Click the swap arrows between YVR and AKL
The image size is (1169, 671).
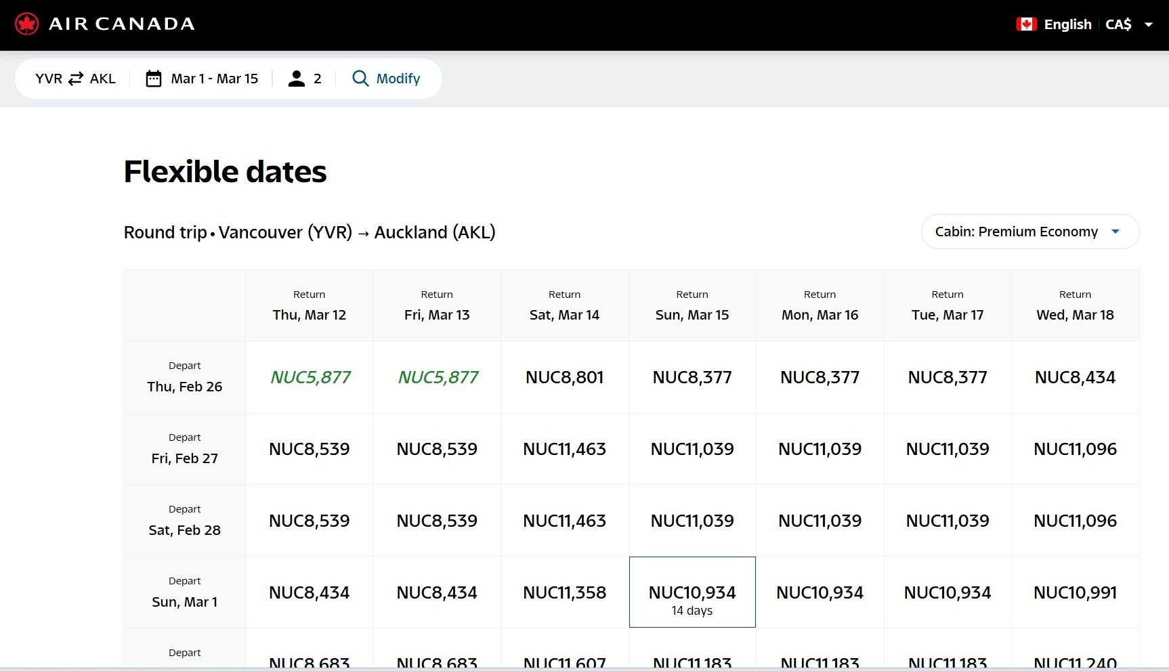point(76,79)
